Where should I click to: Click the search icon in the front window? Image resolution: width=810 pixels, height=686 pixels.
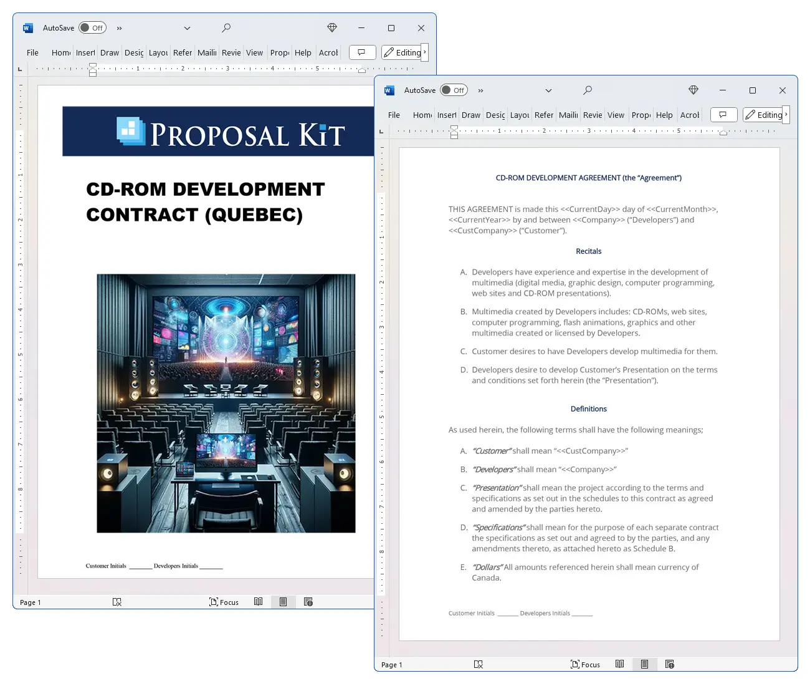(587, 90)
